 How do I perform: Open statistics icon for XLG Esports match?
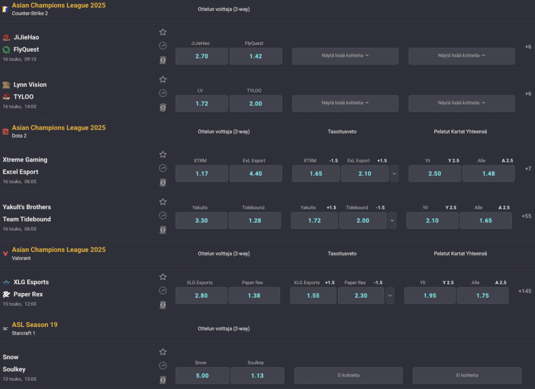click(163, 290)
